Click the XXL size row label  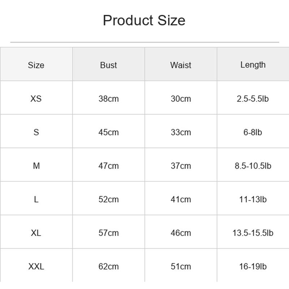(x=36, y=266)
